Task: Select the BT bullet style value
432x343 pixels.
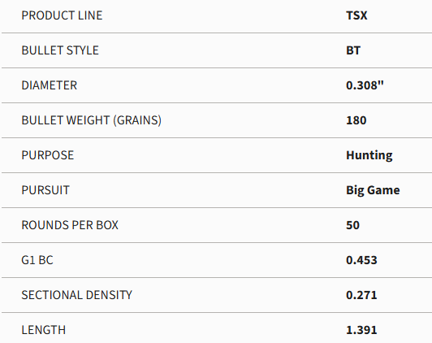Action: click(x=353, y=50)
